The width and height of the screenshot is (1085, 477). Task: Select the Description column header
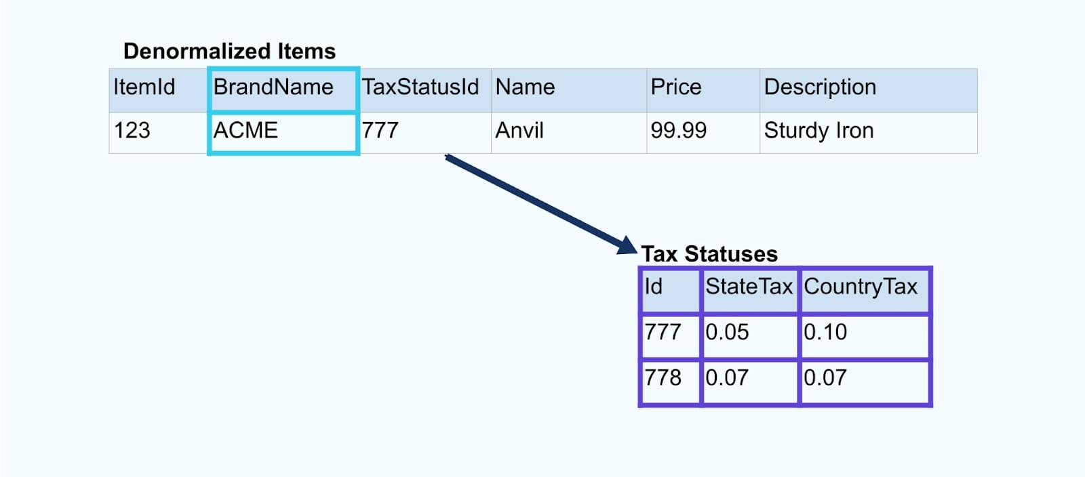869,90
